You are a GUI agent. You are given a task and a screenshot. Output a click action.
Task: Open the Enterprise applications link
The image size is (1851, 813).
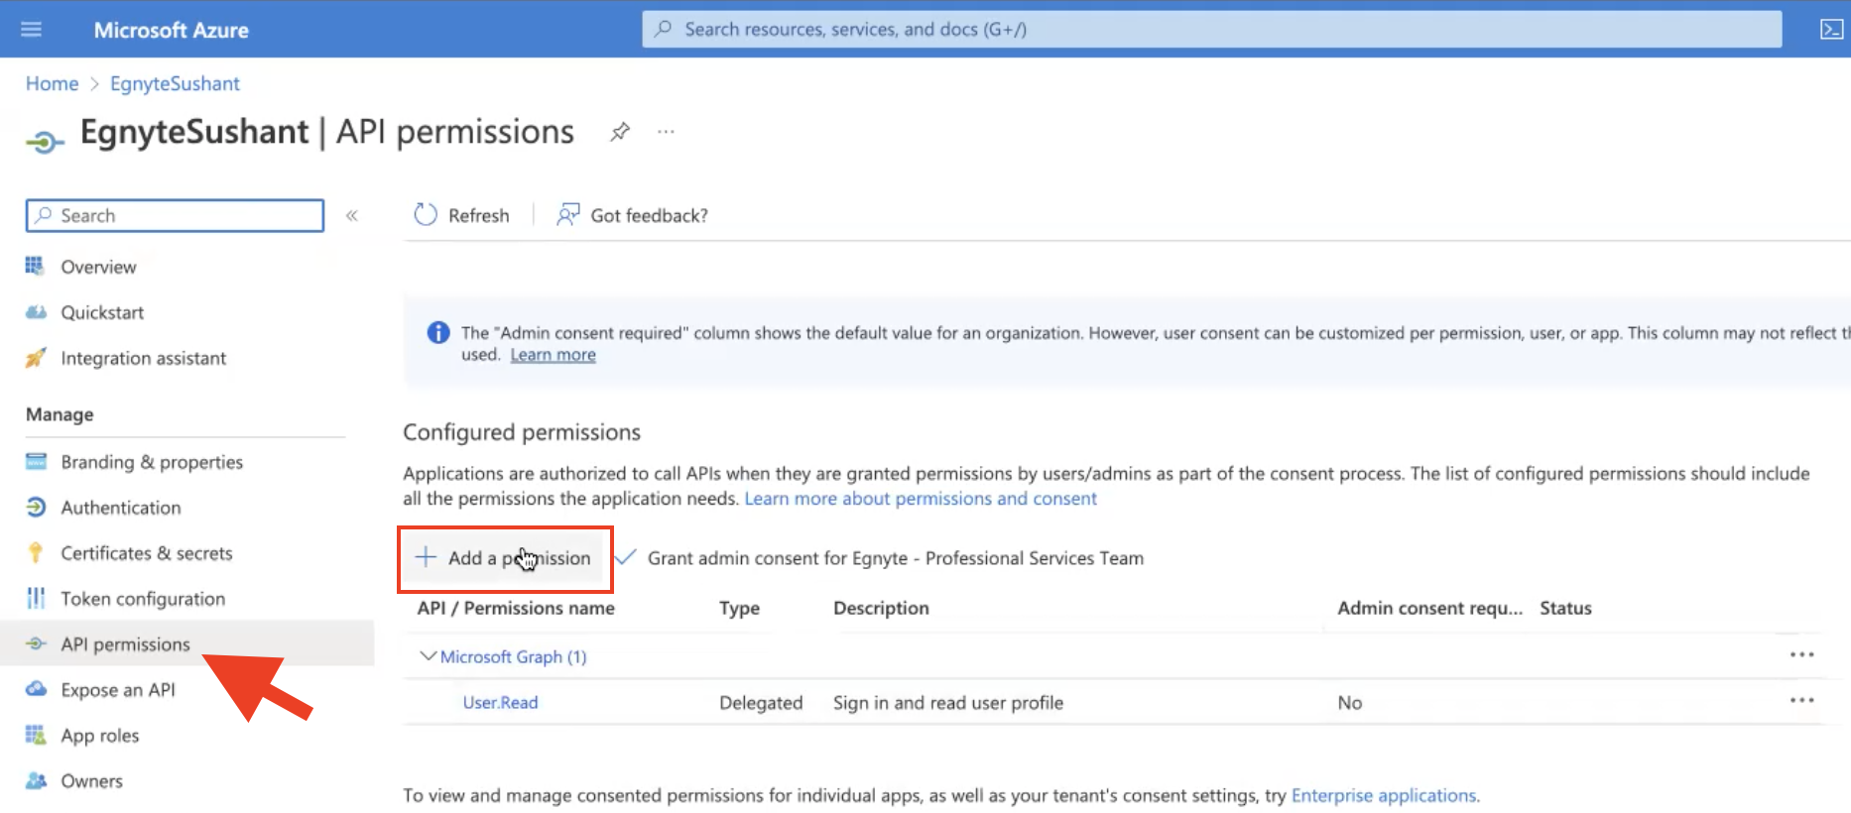[x=1384, y=795]
